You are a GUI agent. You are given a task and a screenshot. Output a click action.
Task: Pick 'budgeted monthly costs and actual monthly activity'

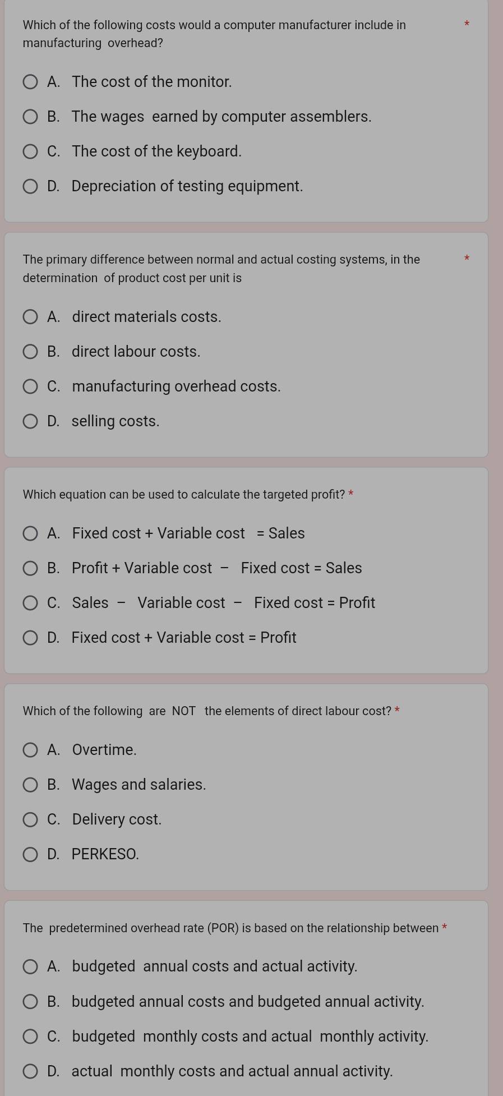point(30,1037)
